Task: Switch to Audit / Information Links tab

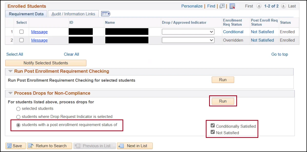Action: (x=74, y=14)
